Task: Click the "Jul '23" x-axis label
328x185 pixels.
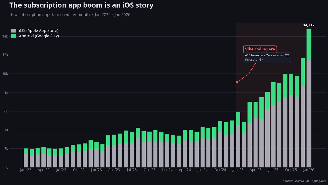Action: tap(132, 170)
